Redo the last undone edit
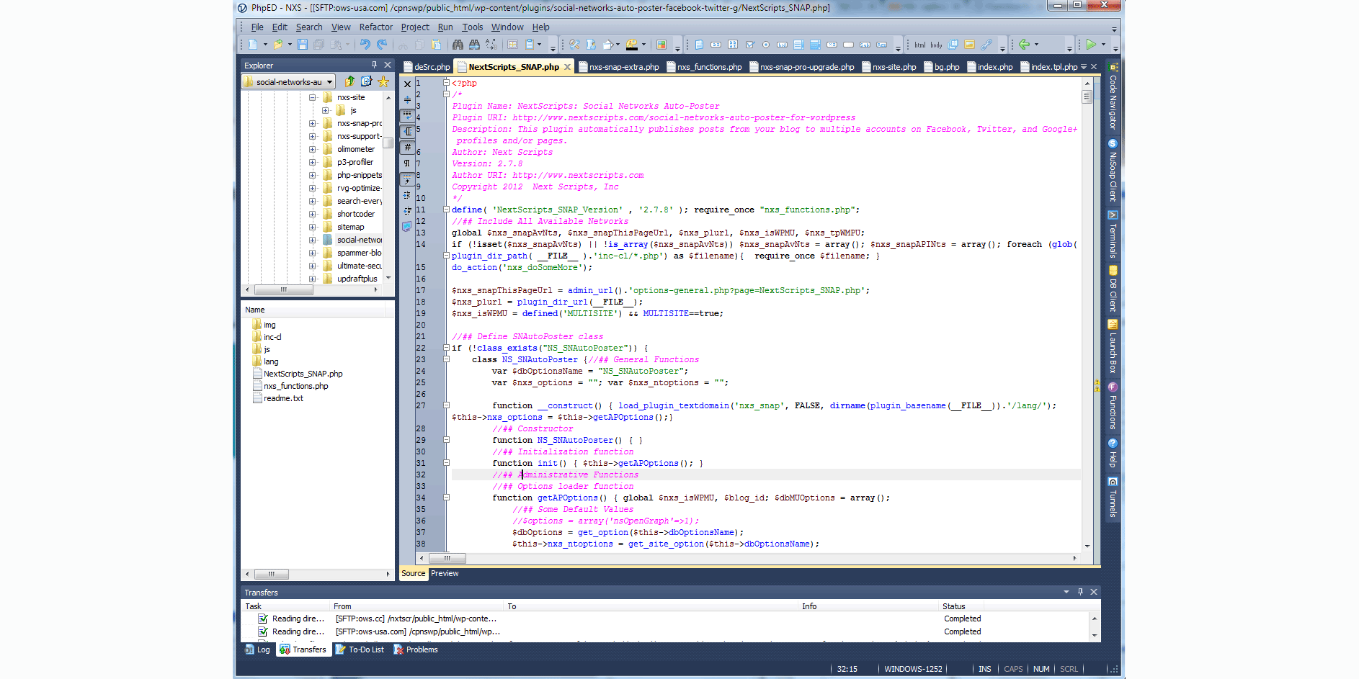 (x=382, y=45)
